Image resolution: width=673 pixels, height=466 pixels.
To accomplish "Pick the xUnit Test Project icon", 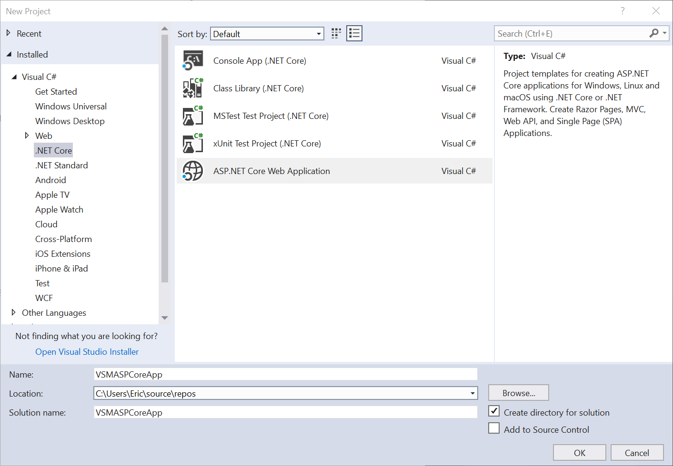I will click(x=193, y=144).
